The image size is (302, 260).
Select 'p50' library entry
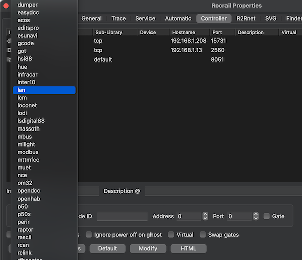[44, 207]
